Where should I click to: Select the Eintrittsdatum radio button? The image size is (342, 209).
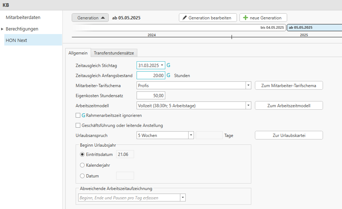[x=82, y=155]
